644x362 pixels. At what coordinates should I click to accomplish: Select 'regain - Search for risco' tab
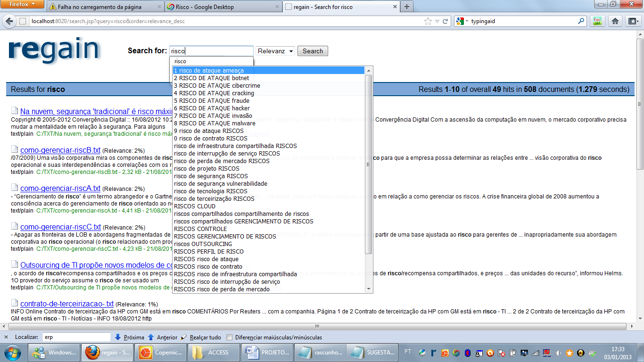341,7
